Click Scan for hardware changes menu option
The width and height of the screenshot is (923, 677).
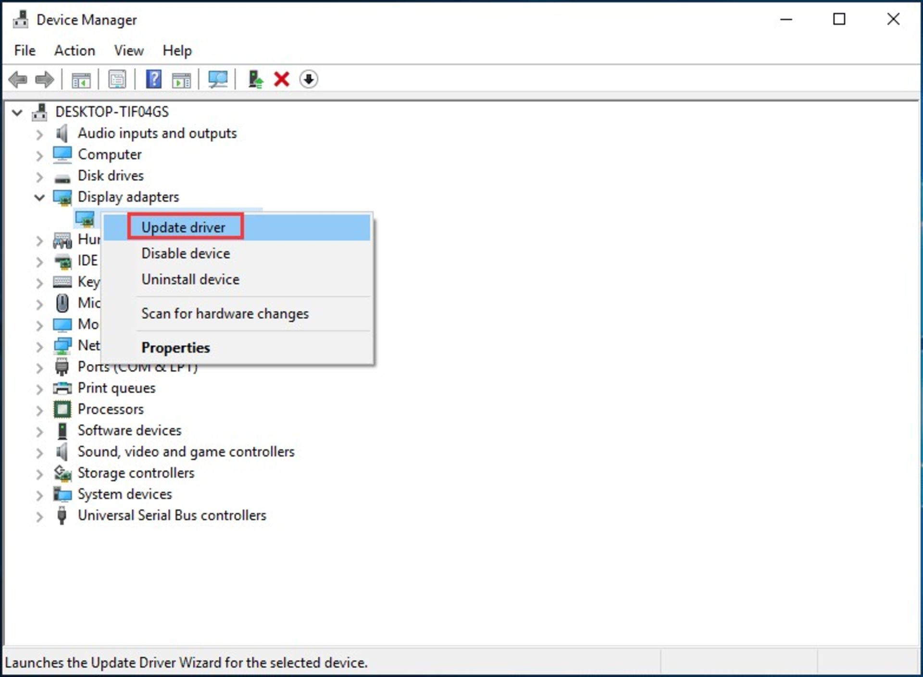coord(225,313)
